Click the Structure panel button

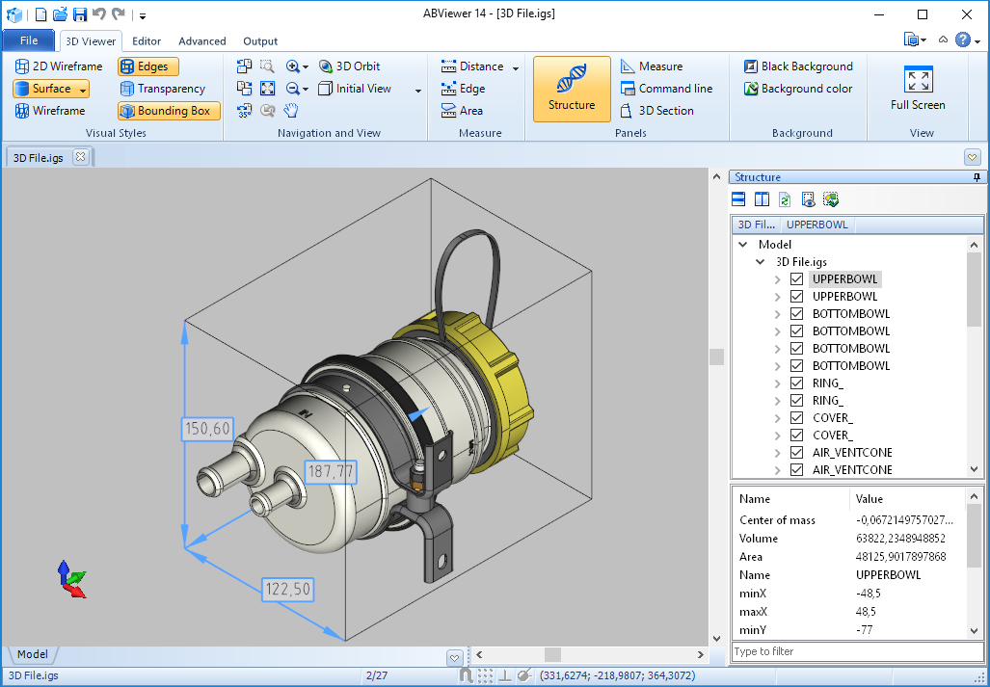coord(572,89)
